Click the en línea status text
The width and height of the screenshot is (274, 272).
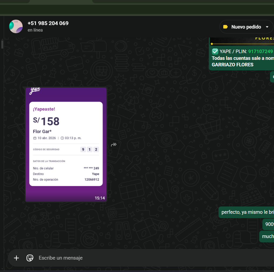click(x=35, y=30)
